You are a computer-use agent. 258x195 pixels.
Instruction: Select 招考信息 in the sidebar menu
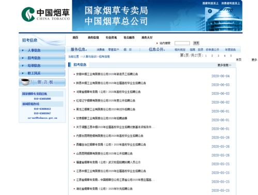coord(42,58)
